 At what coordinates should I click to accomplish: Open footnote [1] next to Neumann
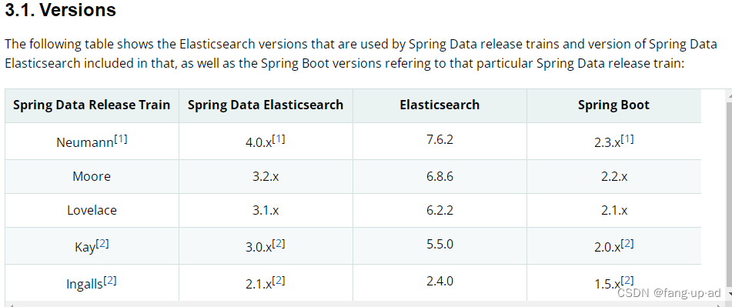tap(120, 139)
